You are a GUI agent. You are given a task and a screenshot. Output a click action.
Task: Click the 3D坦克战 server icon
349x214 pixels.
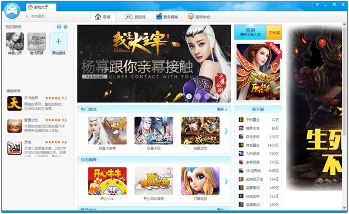click(x=241, y=170)
